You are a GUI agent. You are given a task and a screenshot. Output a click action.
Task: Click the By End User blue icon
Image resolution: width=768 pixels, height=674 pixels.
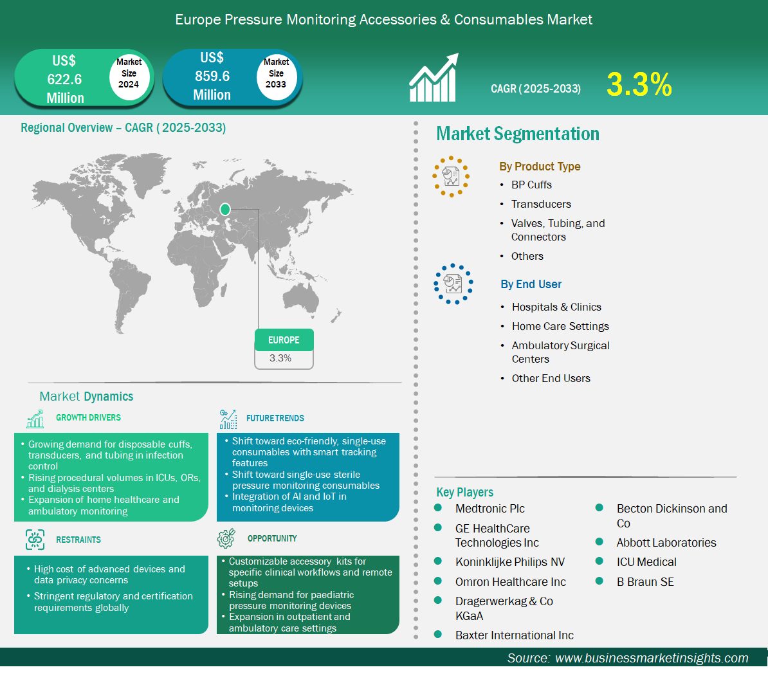(x=453, y=284)
